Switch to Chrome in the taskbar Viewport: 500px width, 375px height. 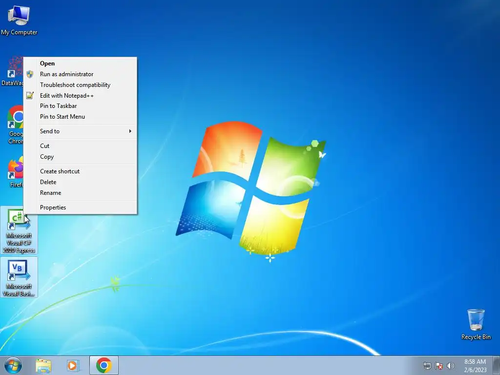(x=104, y=365)
